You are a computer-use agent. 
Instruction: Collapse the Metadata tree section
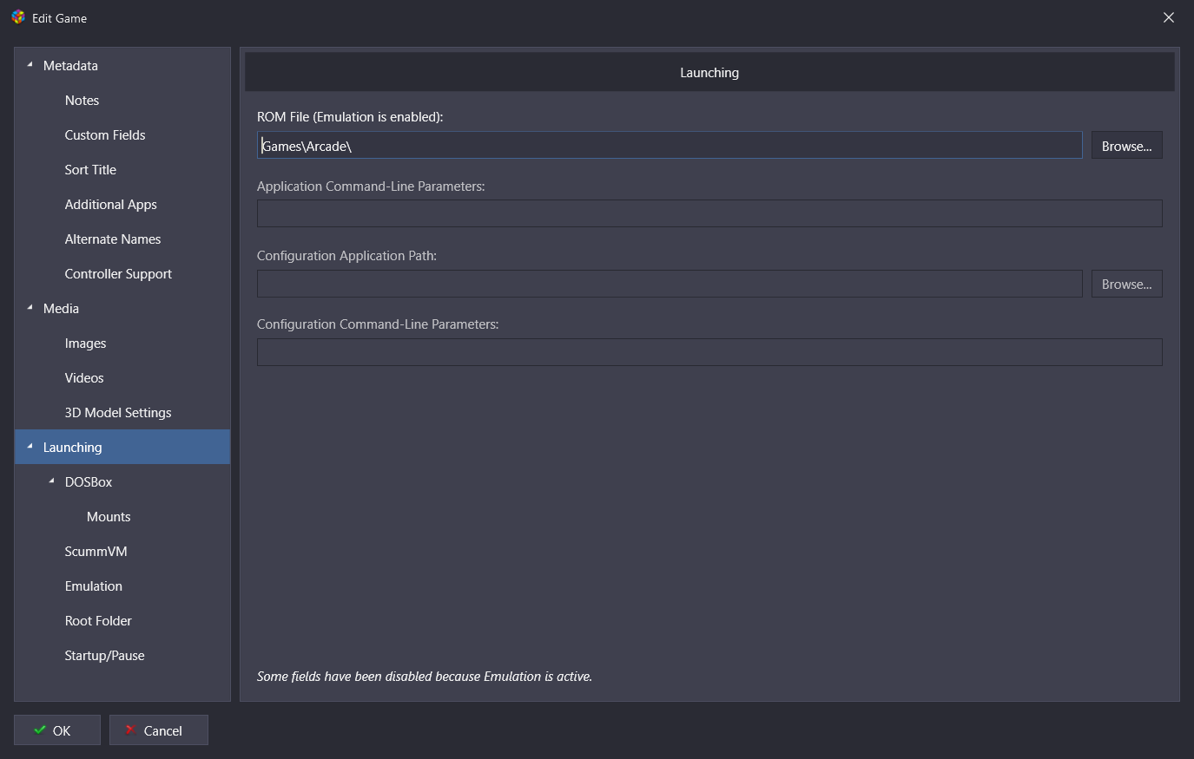point(30,65)
